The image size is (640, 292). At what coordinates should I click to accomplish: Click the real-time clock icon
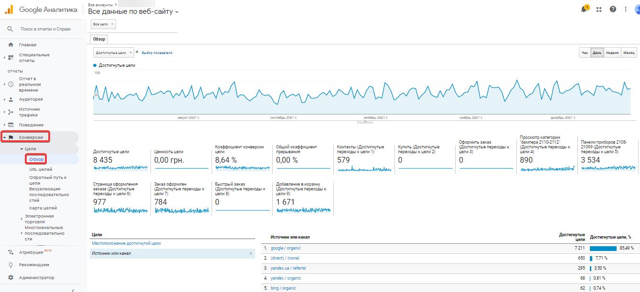[x=11, y=84]
